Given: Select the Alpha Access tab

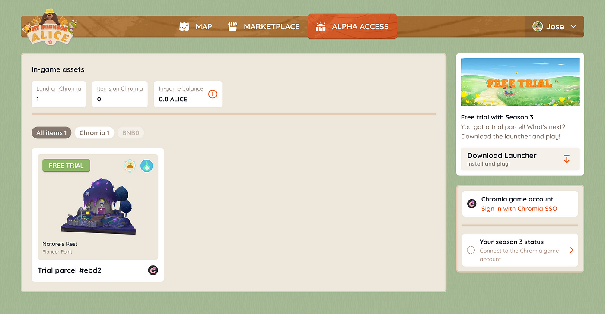Looking at the screenshot, I should point(352,27).
